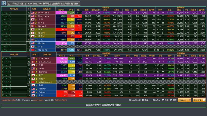Click the Japanese flag in the 島風 row
This screenshot has width=207, height=116.
33,85
